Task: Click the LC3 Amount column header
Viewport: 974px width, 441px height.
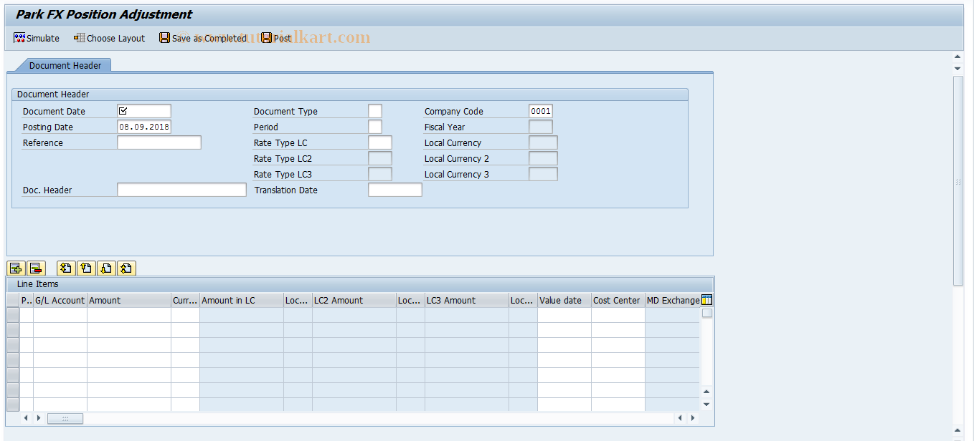Action: click(x=467, y=300)
